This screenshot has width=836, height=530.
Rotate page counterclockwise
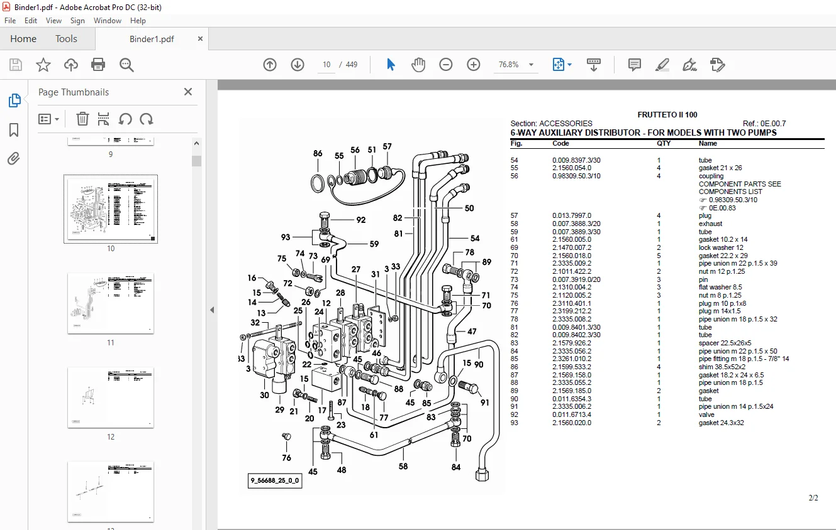tap(125, 119)
